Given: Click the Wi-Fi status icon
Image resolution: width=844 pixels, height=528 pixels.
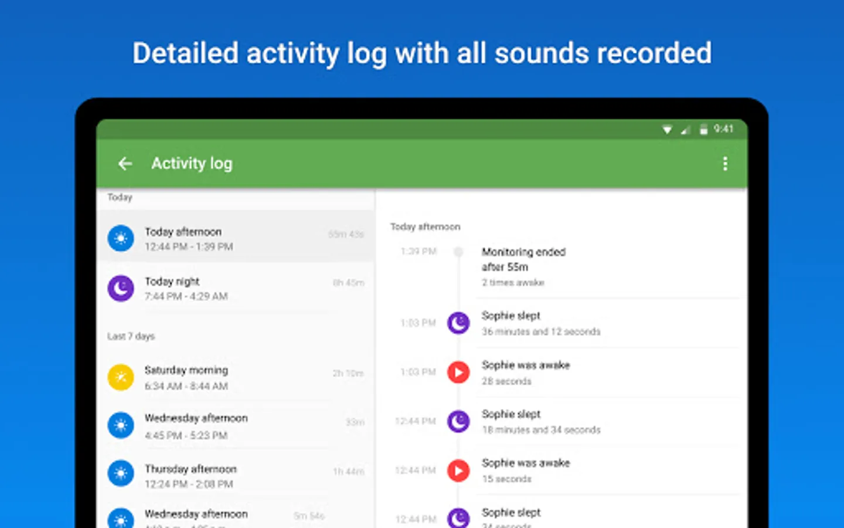Looking at the screenshot, I should click(667, 130).
